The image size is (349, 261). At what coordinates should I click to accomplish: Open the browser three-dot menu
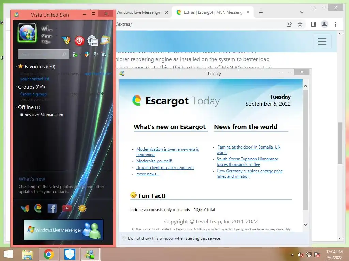(336, 24)
